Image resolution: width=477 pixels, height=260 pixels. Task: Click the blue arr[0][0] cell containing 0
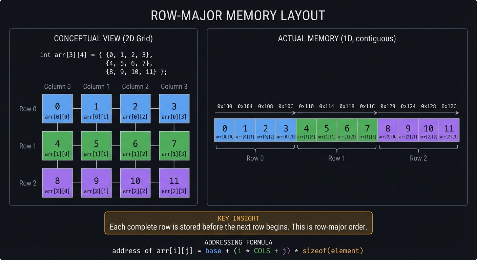click(x=57, y=109)
